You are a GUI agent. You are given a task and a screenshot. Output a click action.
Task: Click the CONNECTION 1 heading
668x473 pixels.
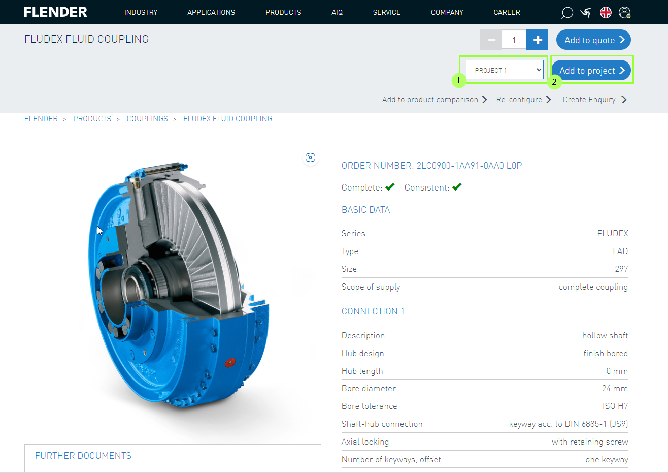(x=373, y=311)
